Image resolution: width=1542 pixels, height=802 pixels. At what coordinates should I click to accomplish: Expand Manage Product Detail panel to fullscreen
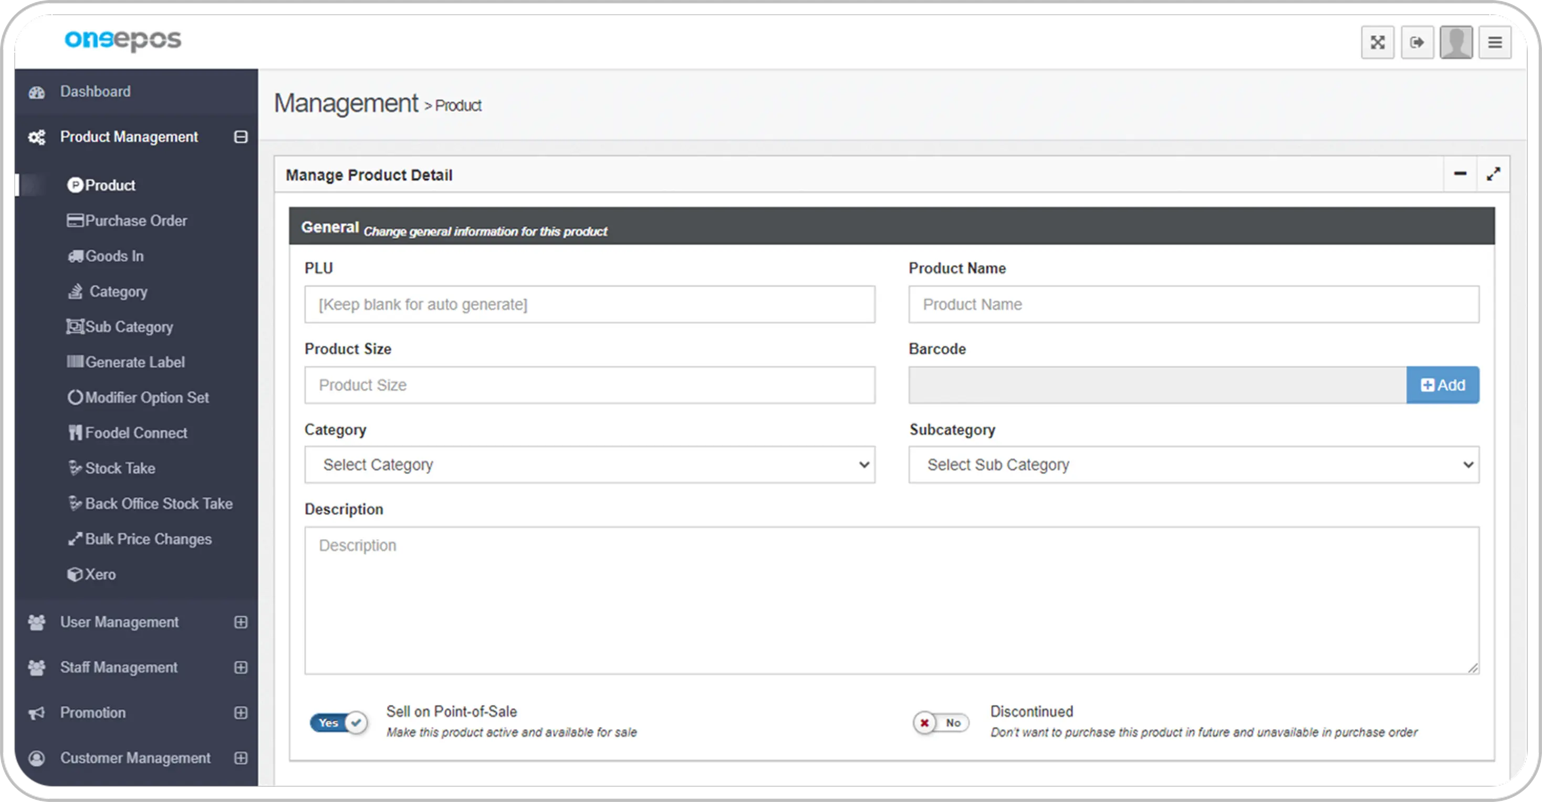tap(1493, 174)
